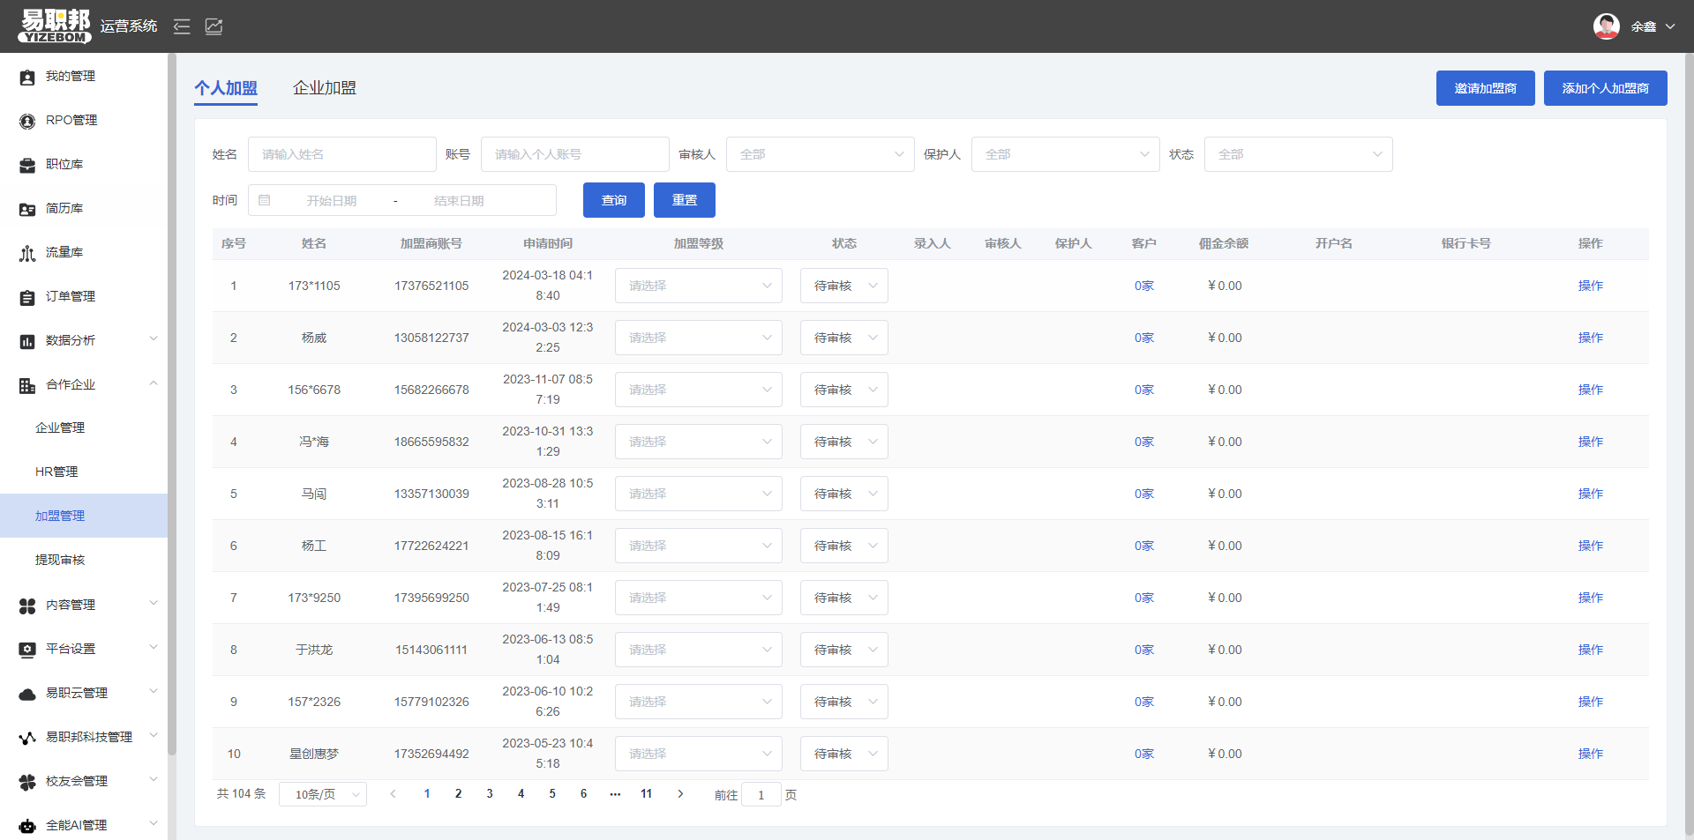Image resolution: width=1694 pixels, height=840 pixels.
Task: Open the 状态 filter dropdown
Action: click(x=1298, y=154)
